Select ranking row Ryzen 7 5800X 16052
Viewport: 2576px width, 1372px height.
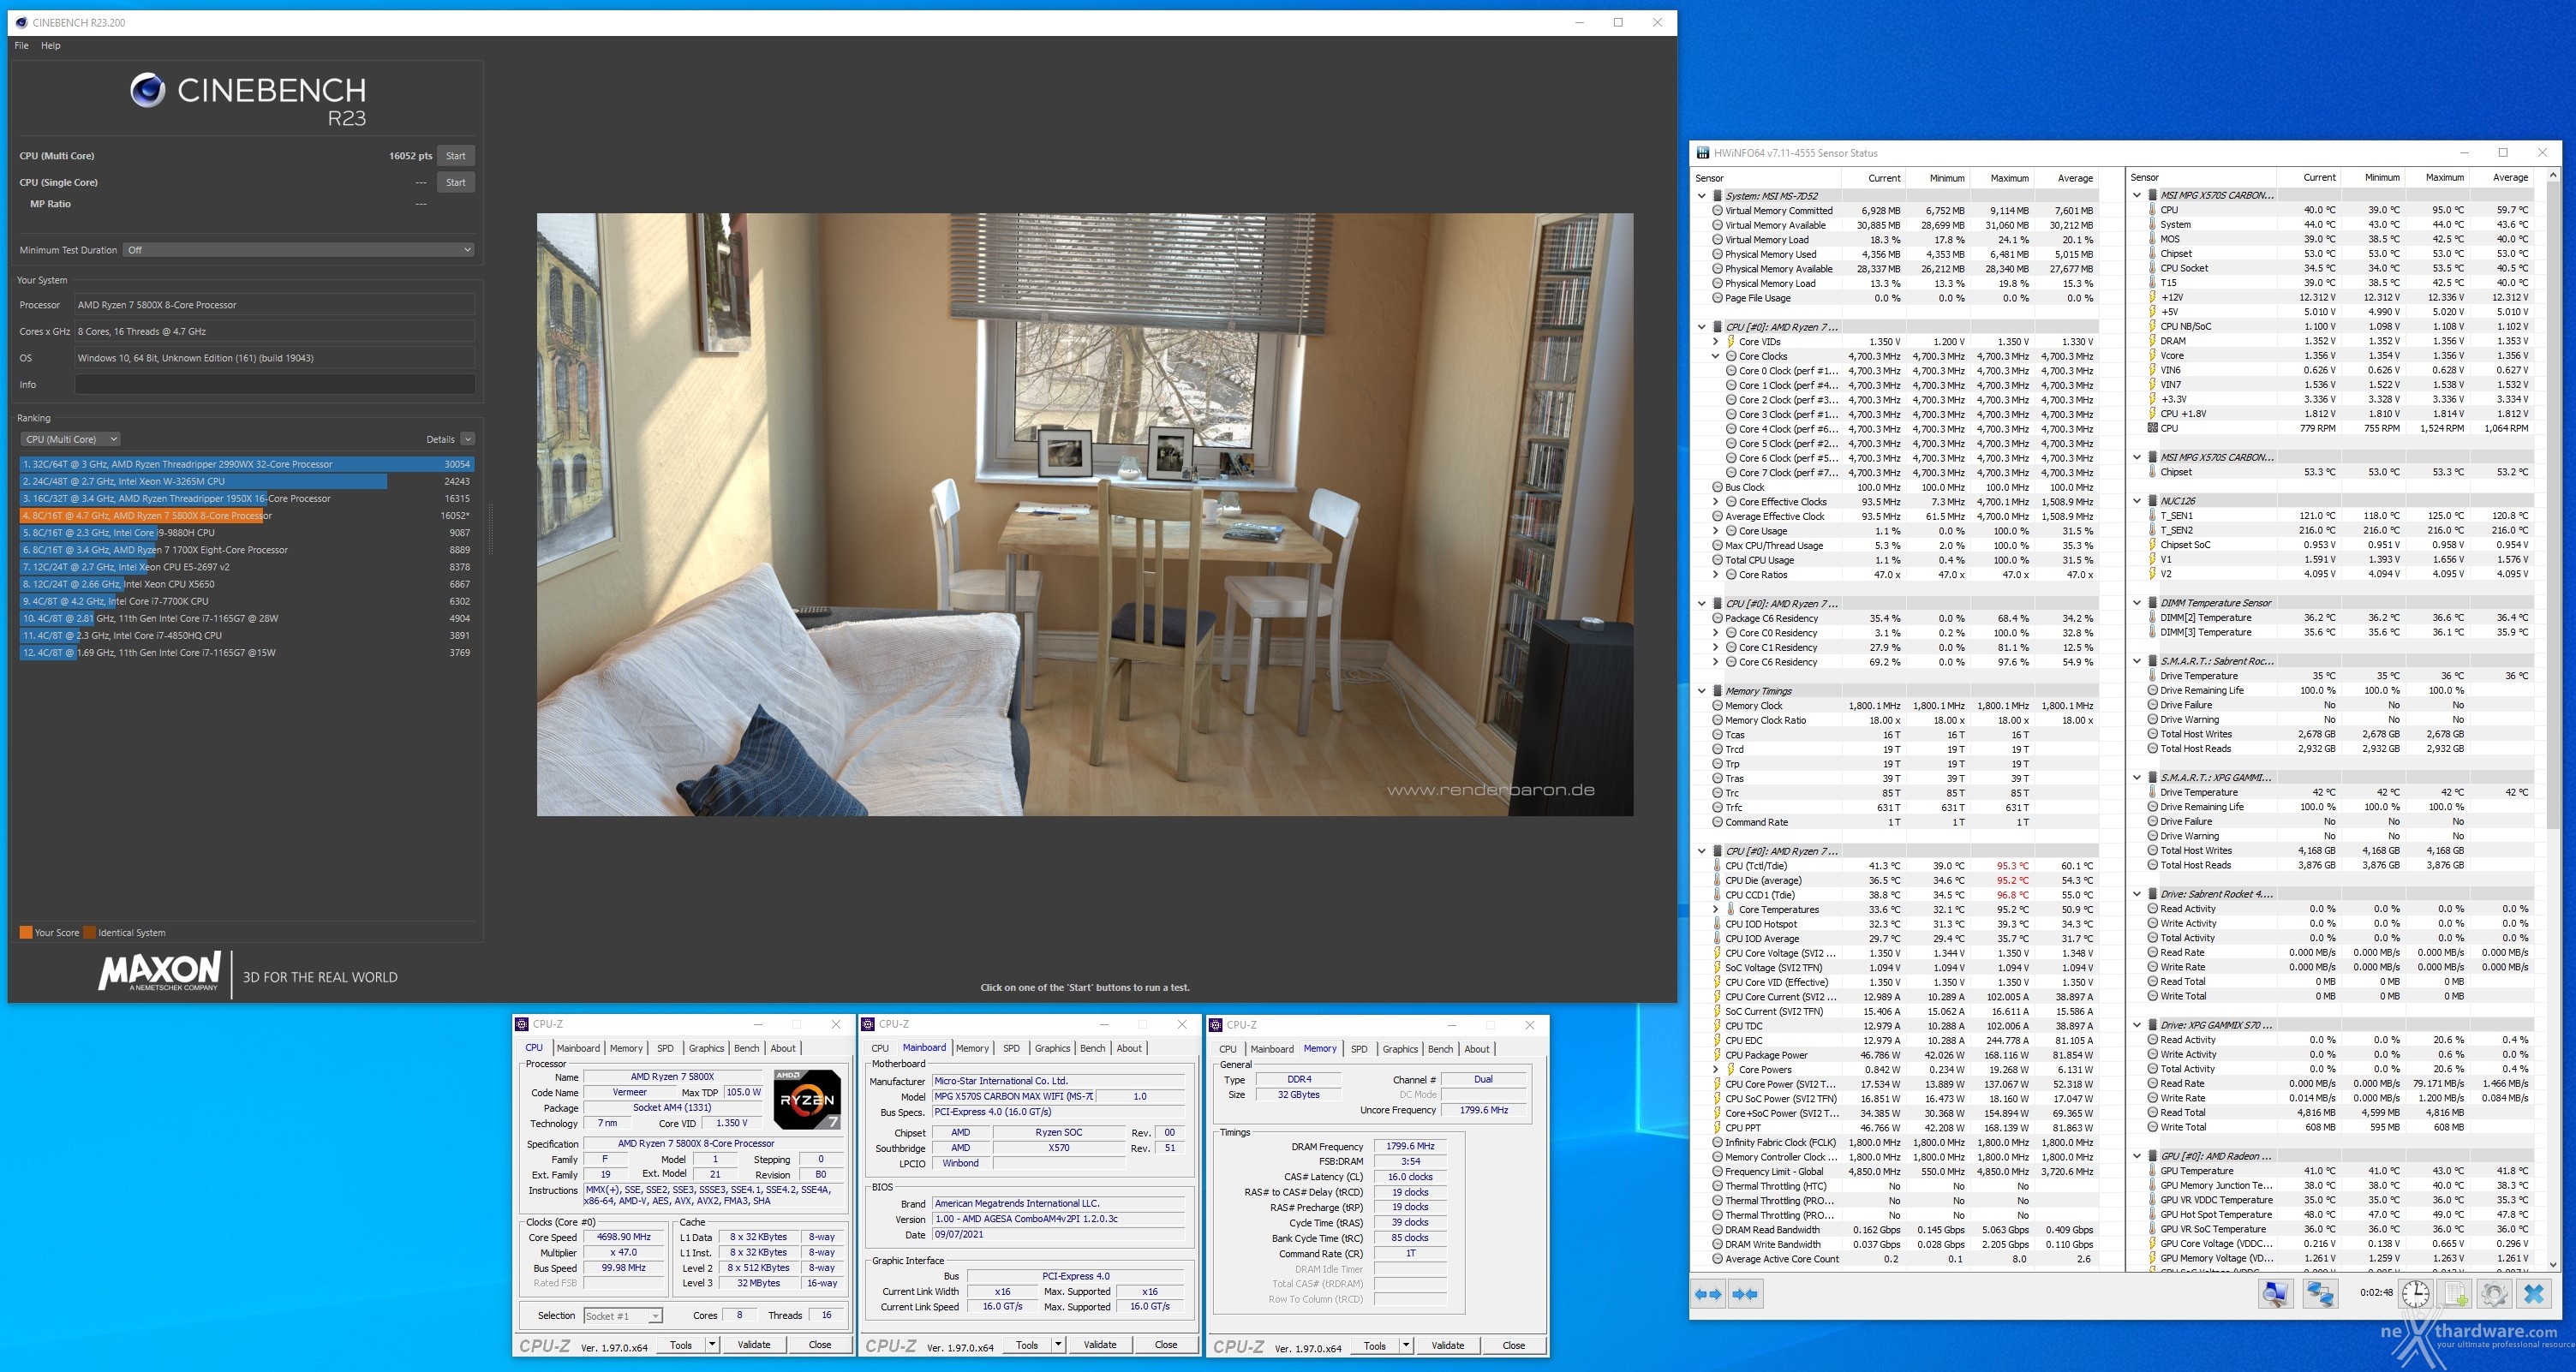(x=246, y=516)
